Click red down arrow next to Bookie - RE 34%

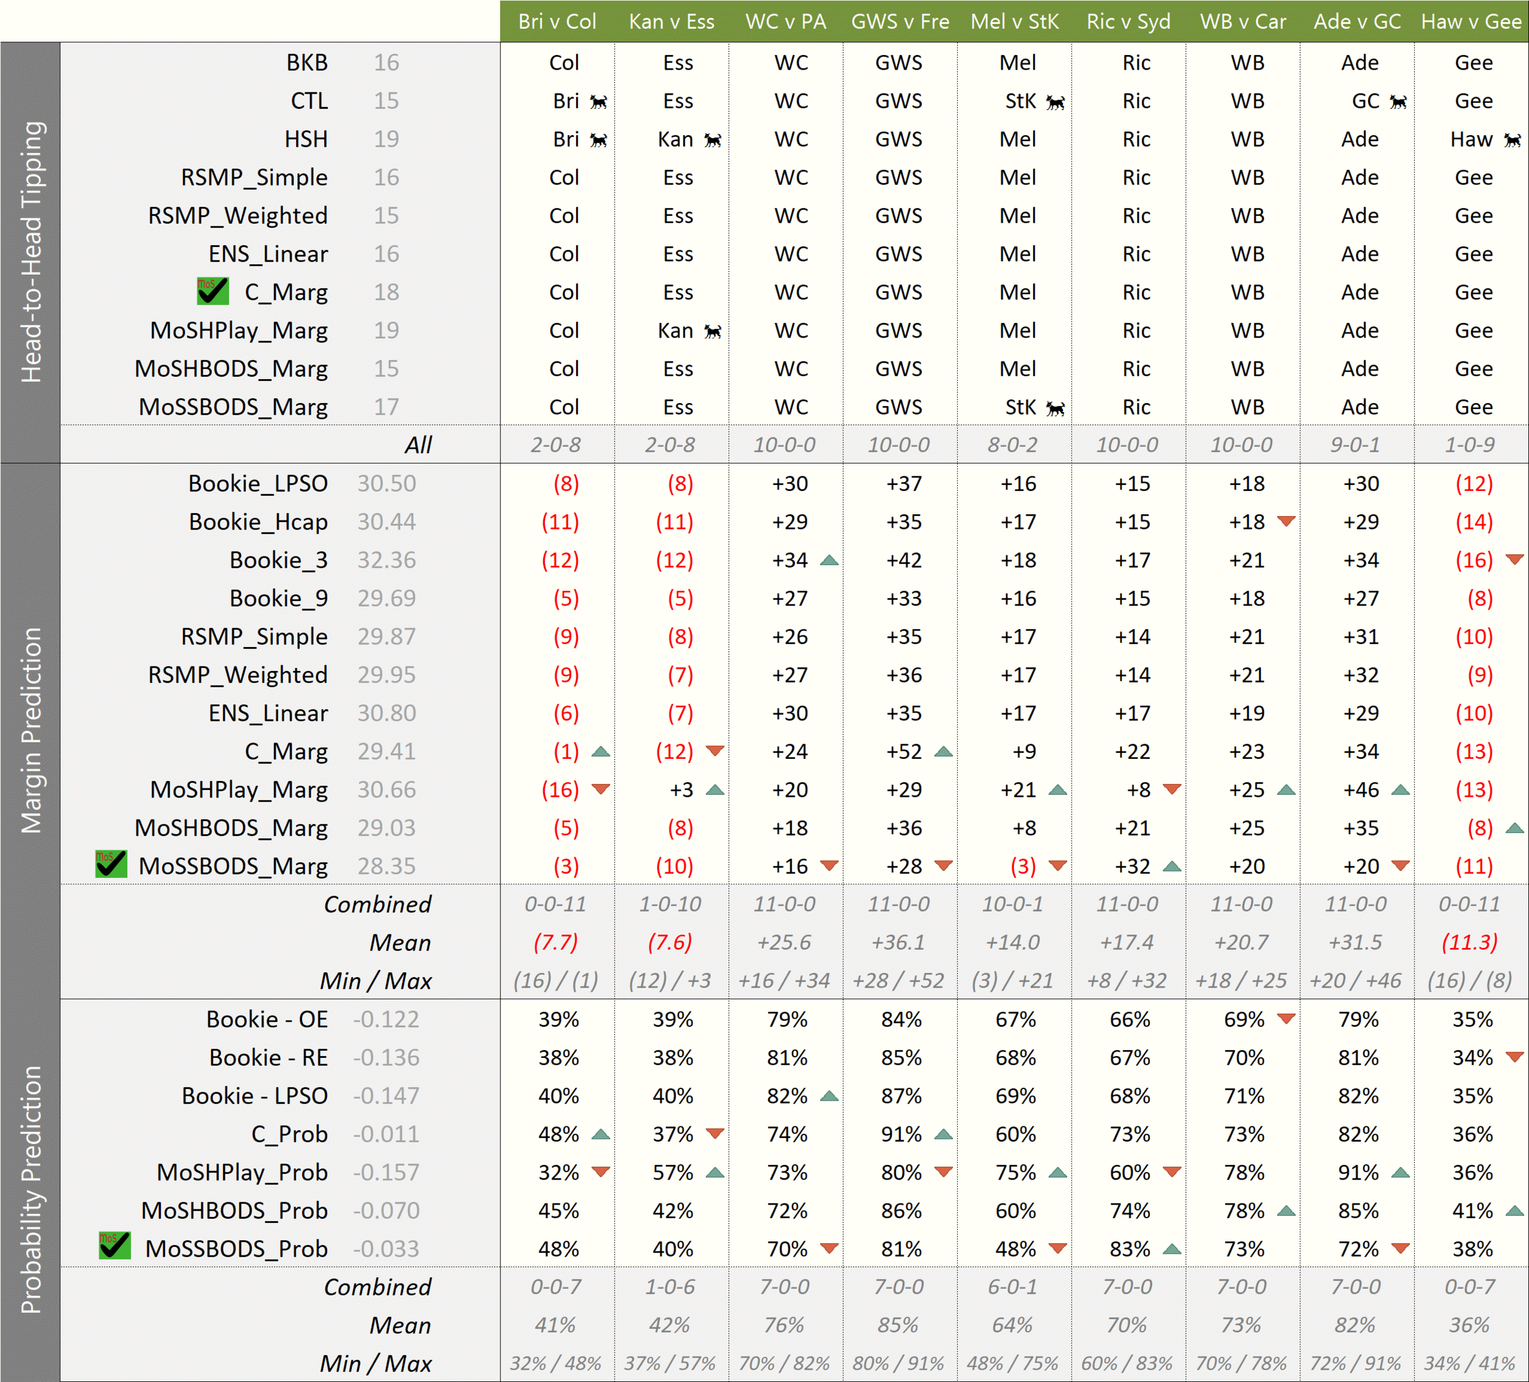pyautogui.click(x=1514, y=1057)
